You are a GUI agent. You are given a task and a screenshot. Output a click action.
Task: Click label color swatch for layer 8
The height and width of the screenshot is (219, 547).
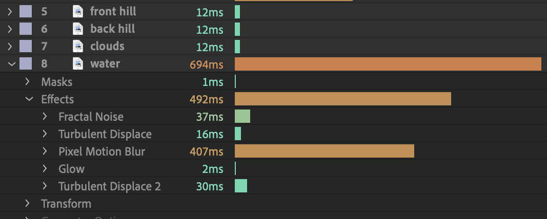tap(26, 64)
